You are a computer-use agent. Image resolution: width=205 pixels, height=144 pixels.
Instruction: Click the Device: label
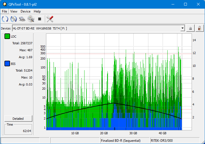click(x=6, y=28)
